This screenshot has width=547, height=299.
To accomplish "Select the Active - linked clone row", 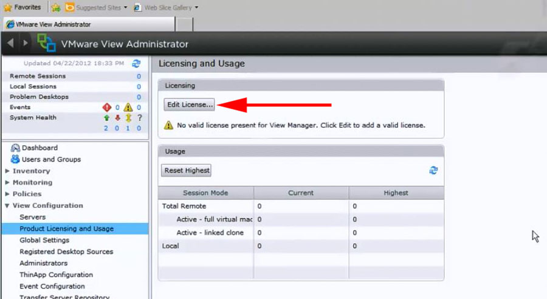I will [301, 233].
